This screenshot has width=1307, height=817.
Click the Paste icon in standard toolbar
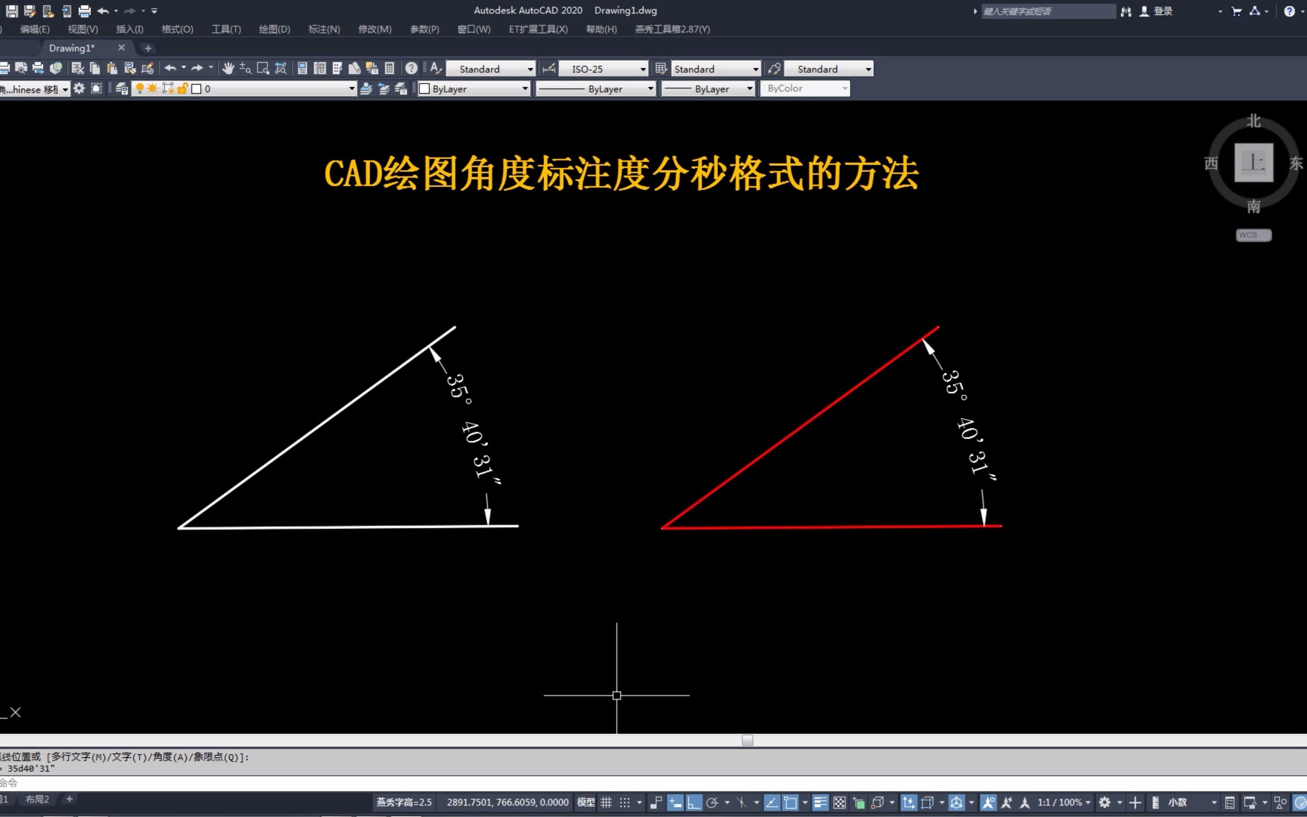(112, 68)
